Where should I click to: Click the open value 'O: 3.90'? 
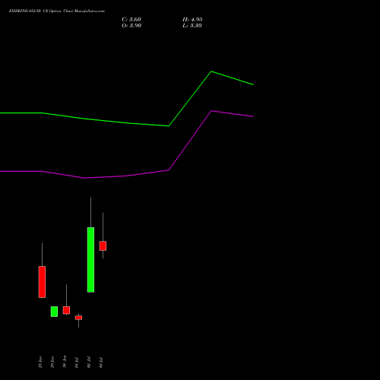(x=131, y=26)
